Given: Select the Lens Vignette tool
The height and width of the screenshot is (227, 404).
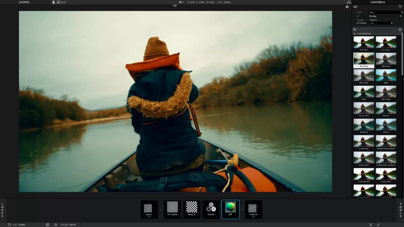Looking at the screenshot, I should click(172, 210).
